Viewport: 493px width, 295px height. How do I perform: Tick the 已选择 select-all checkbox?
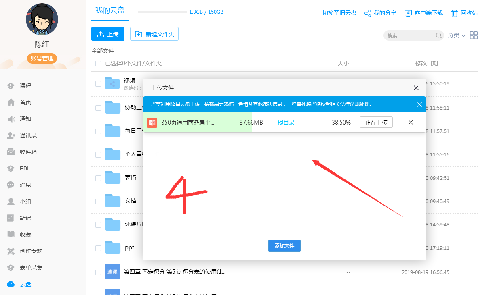pos(98,64)
